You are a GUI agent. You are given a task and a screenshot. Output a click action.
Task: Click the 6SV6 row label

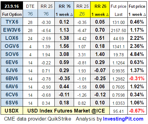click(12, 103)
